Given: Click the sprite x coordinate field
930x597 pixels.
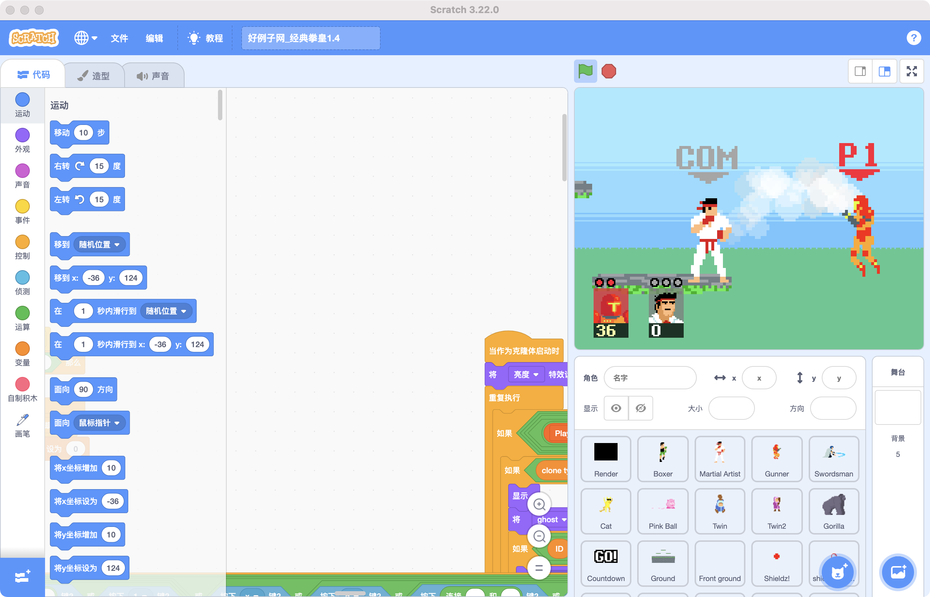Looking at the screenshot, I should coord(759,378).
